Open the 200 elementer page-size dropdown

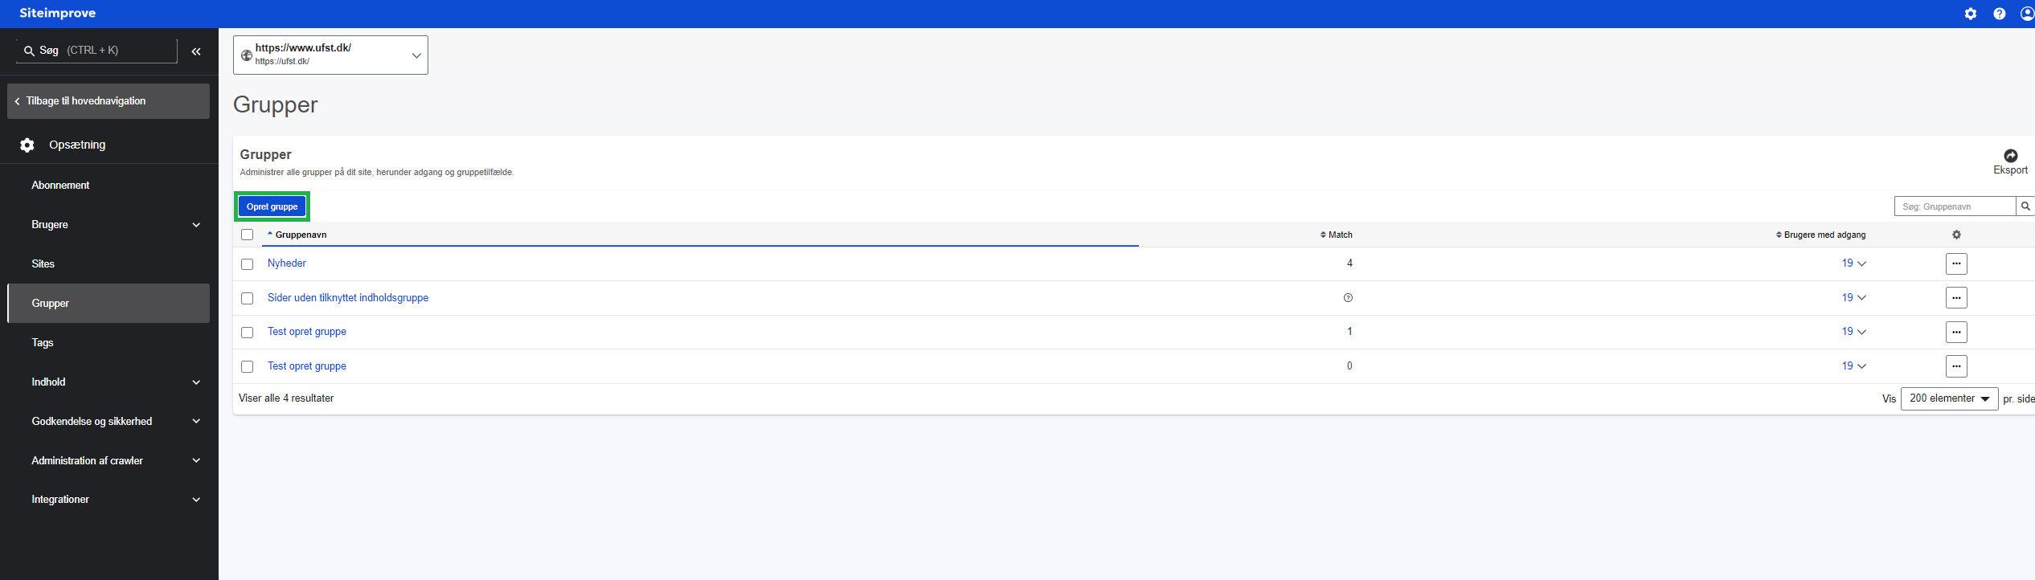(x=1949, y=398)
